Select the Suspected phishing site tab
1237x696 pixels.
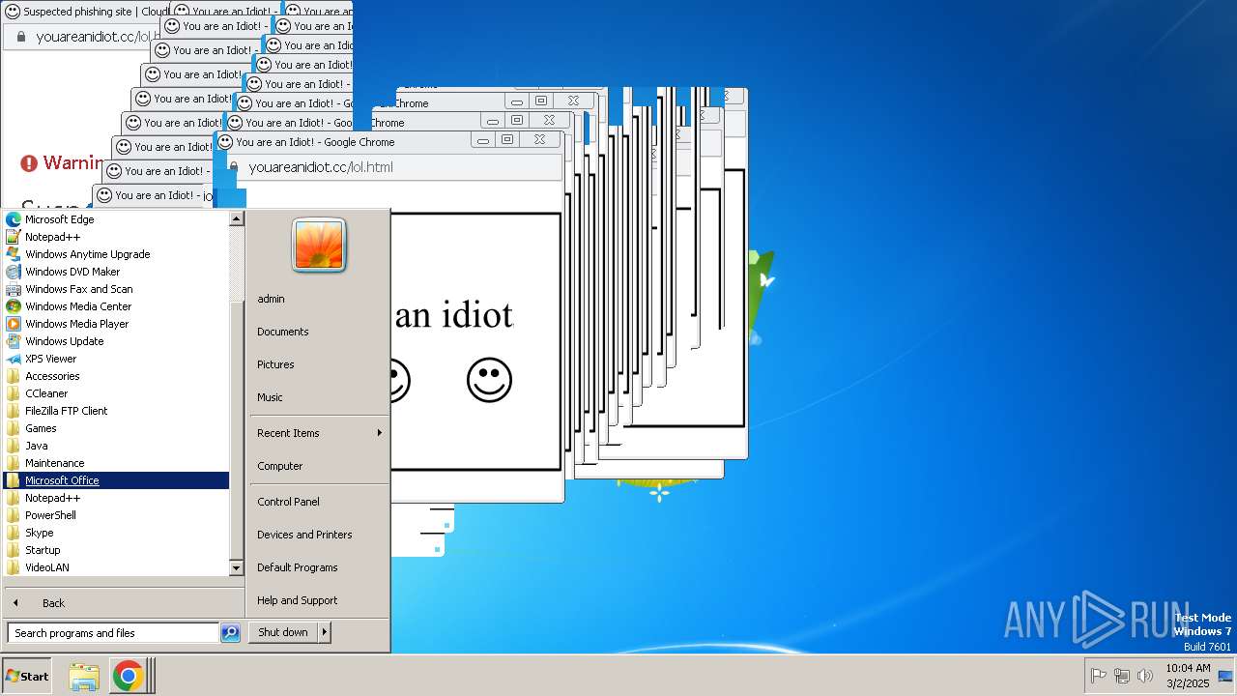(x=85, y=12)
